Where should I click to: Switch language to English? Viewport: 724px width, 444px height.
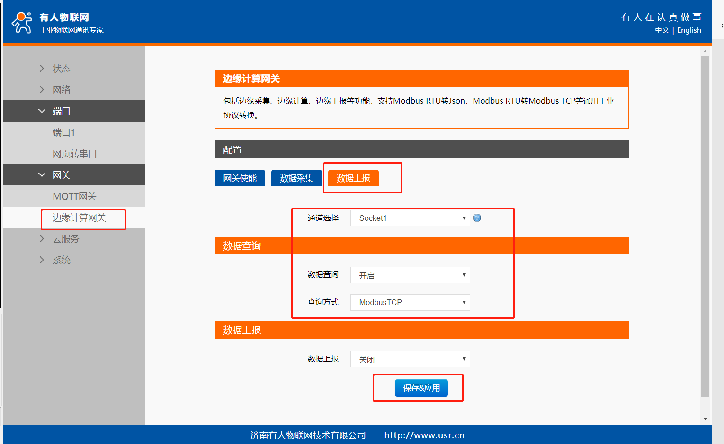[689, 30]
